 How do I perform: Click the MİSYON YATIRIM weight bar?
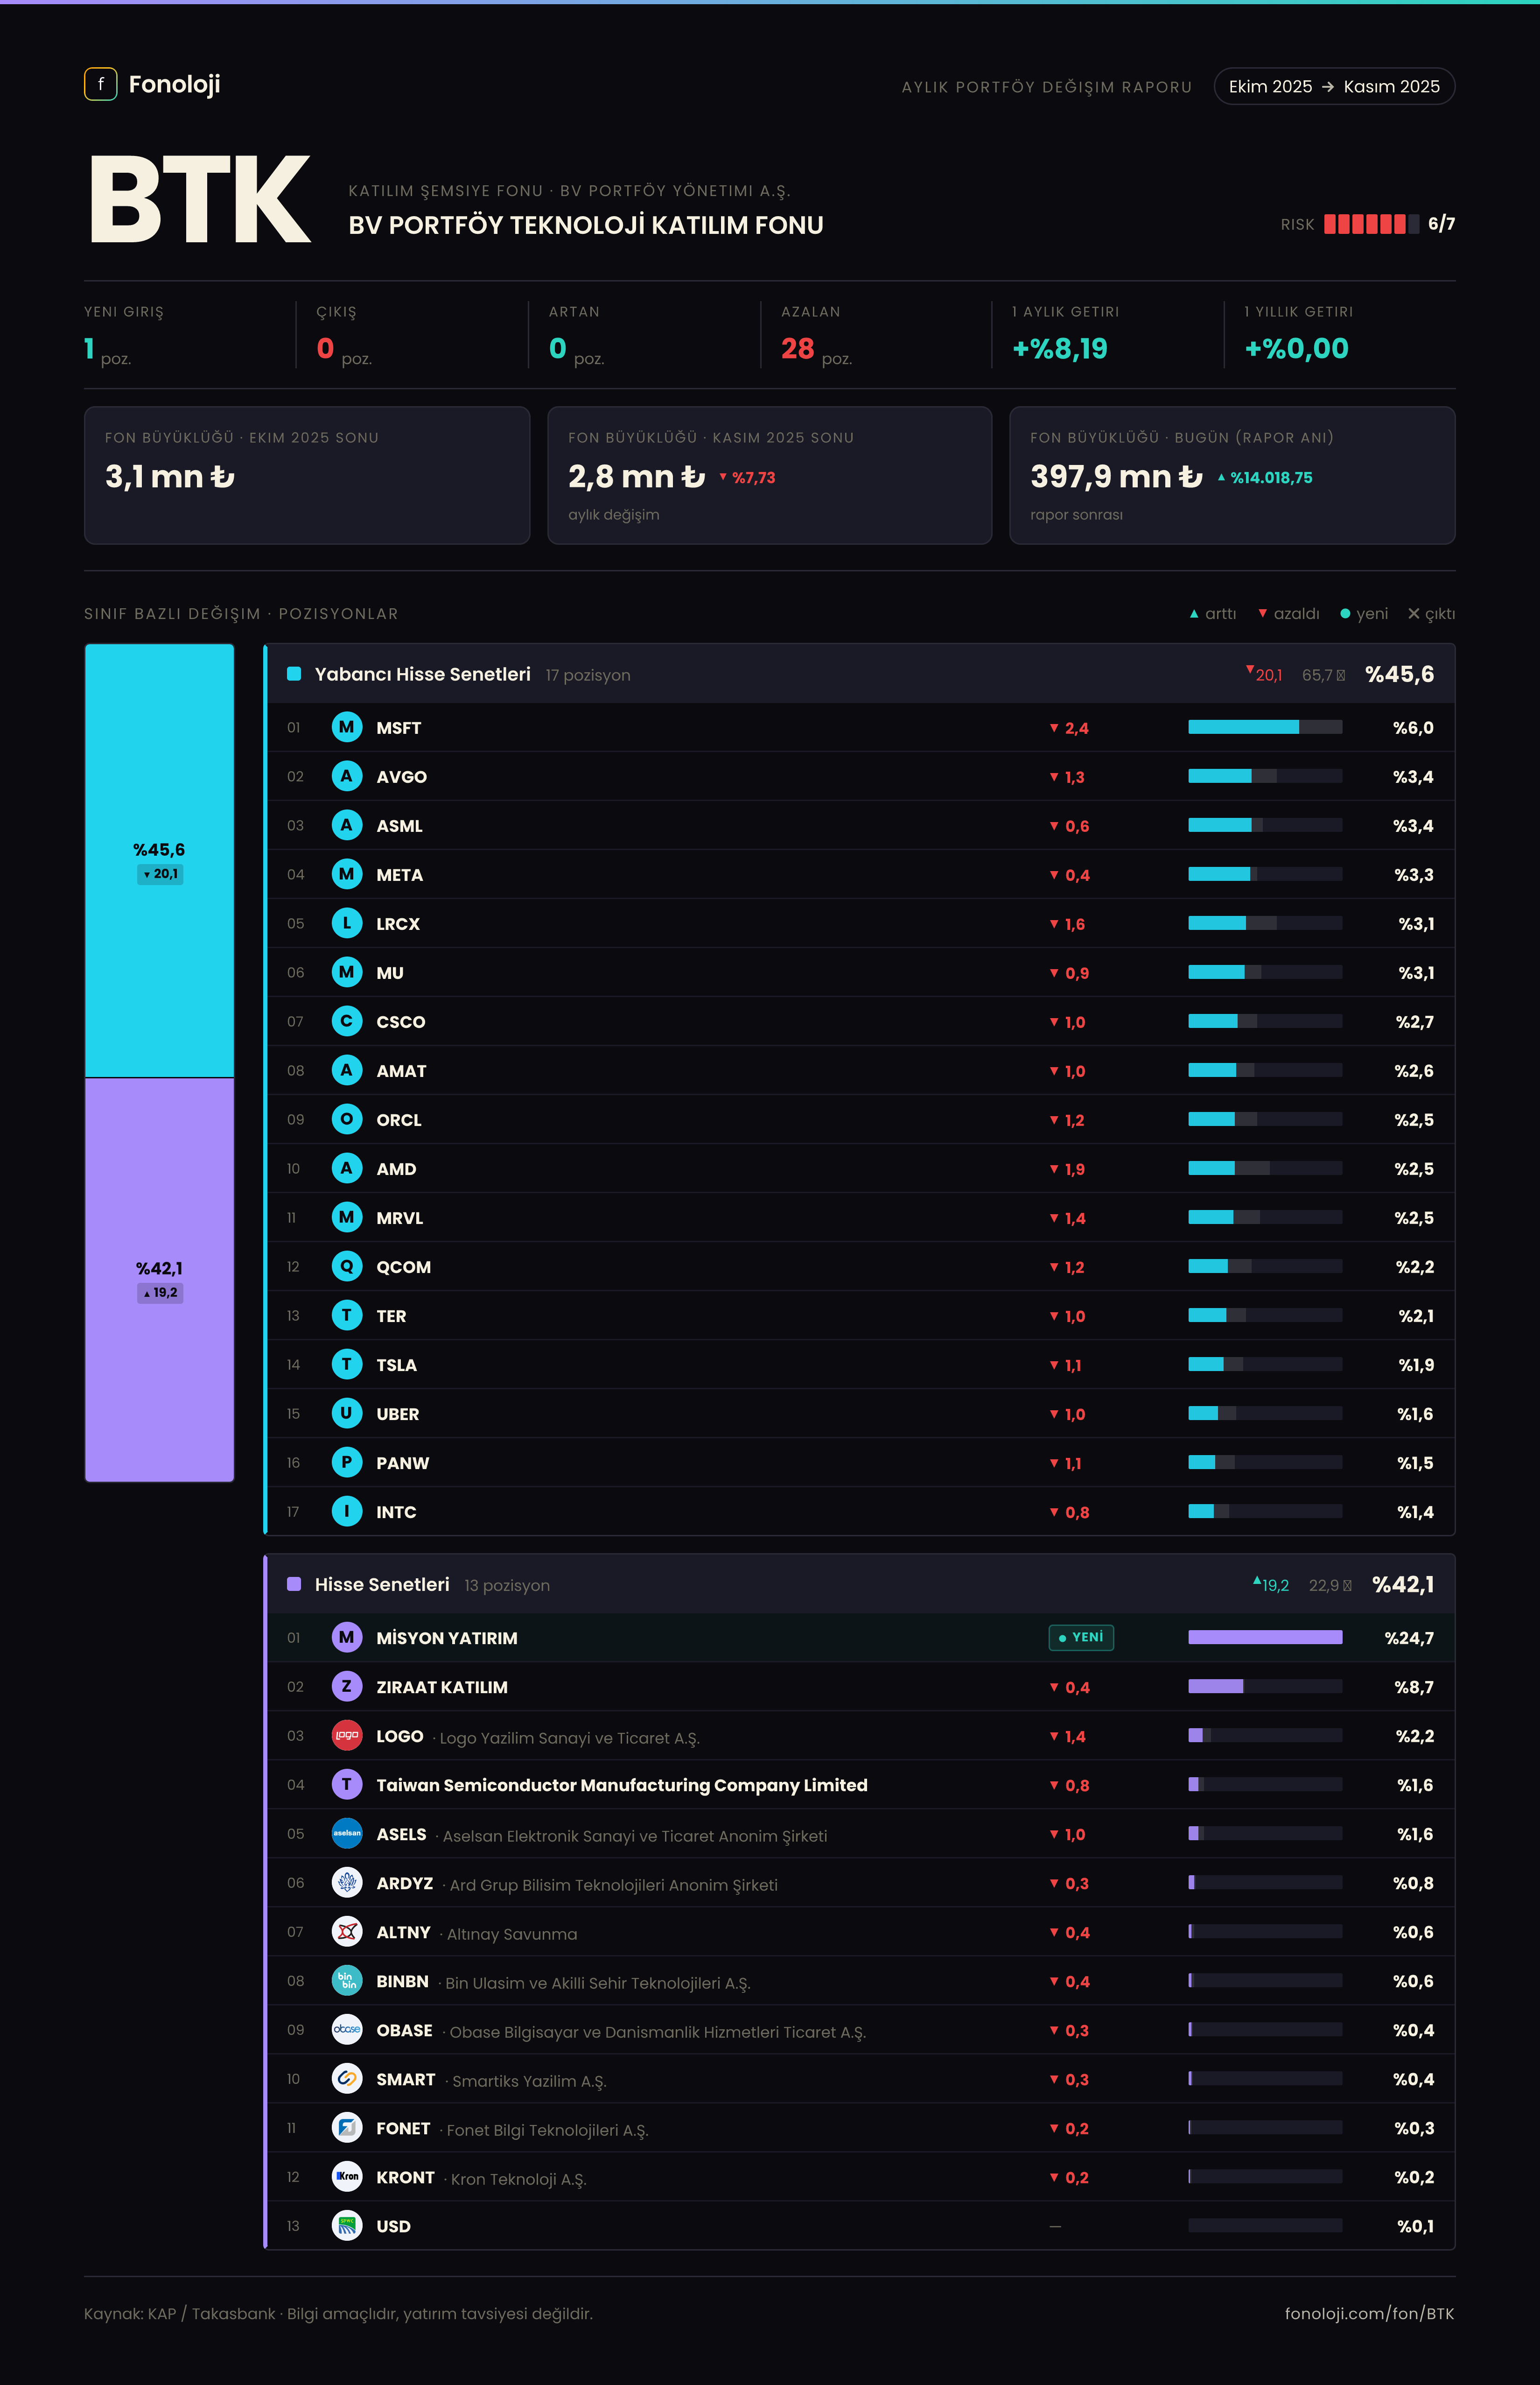[1265, 1638]
